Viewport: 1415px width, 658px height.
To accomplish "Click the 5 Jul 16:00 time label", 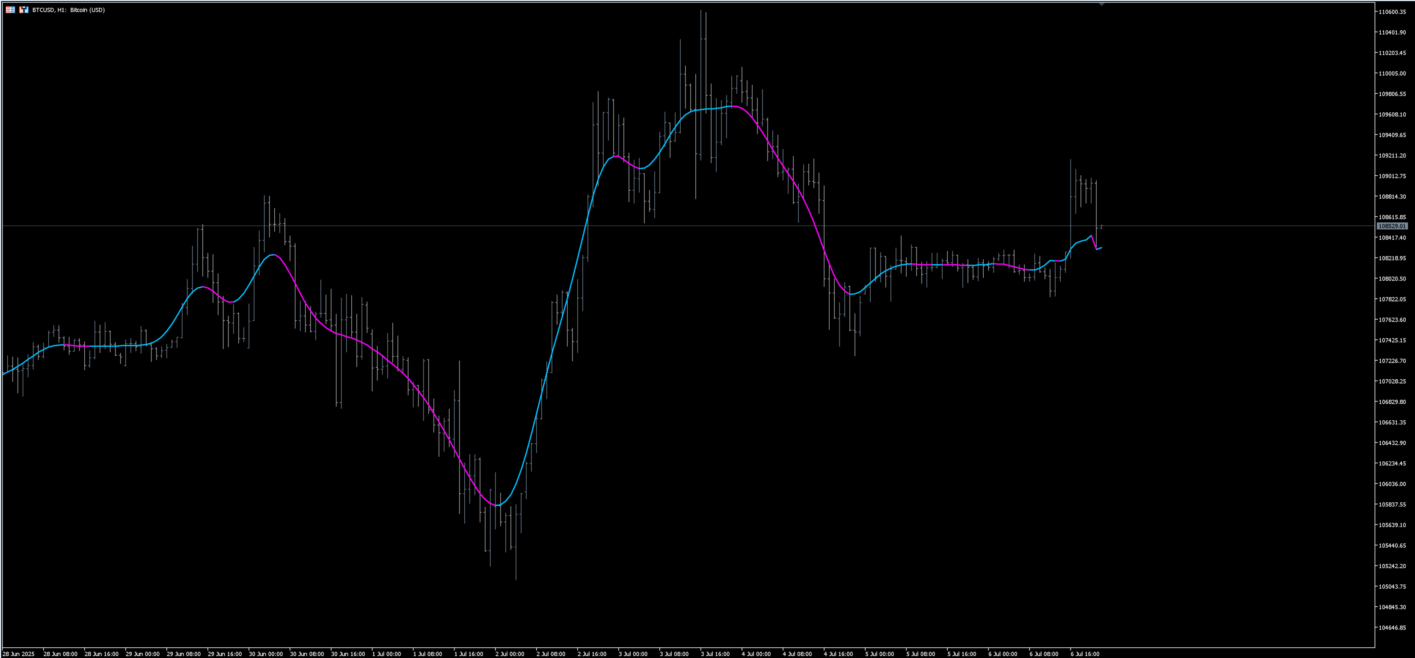I will (x=961, y=654).
